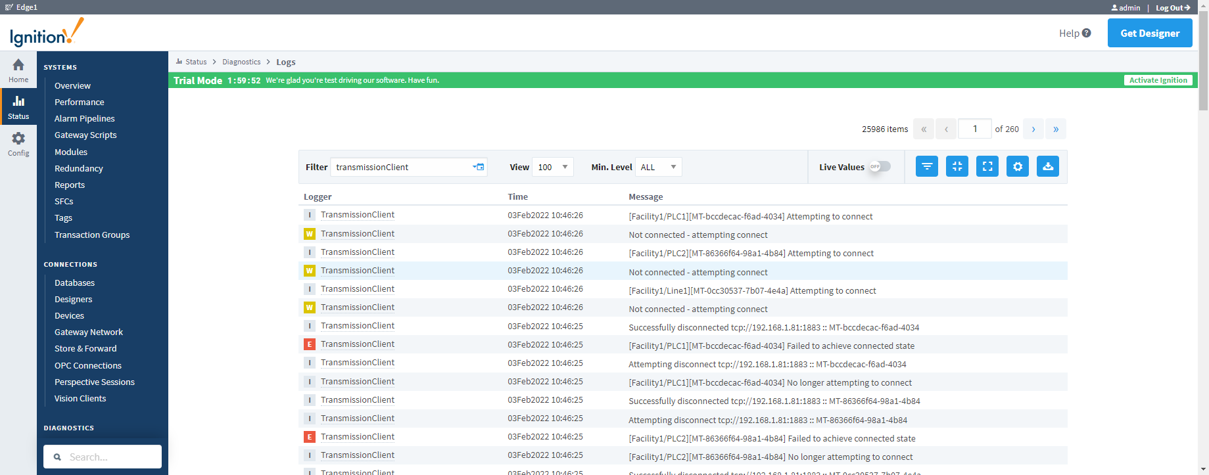Open Reports in the sidebar

tap(70, 185)
